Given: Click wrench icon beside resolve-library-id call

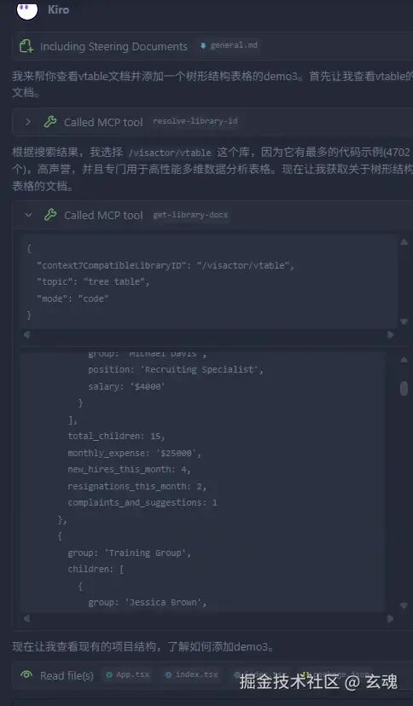Looking at the screenshot, I should pyautogui.click(x=50, y=122).
